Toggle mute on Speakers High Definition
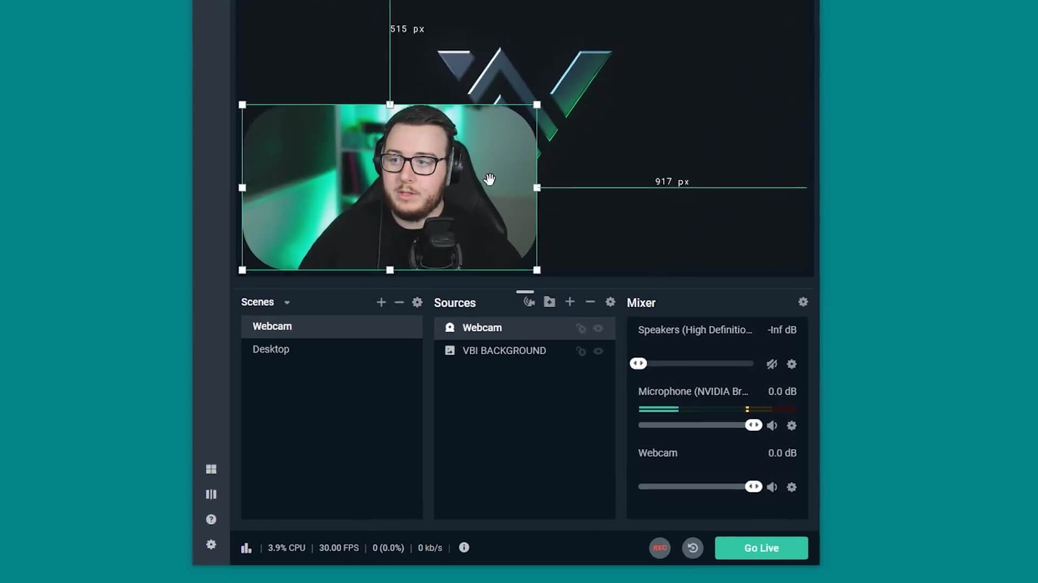 click(x=771, y=364)
